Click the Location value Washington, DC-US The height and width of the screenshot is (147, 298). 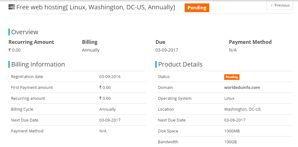click(242, 109)
